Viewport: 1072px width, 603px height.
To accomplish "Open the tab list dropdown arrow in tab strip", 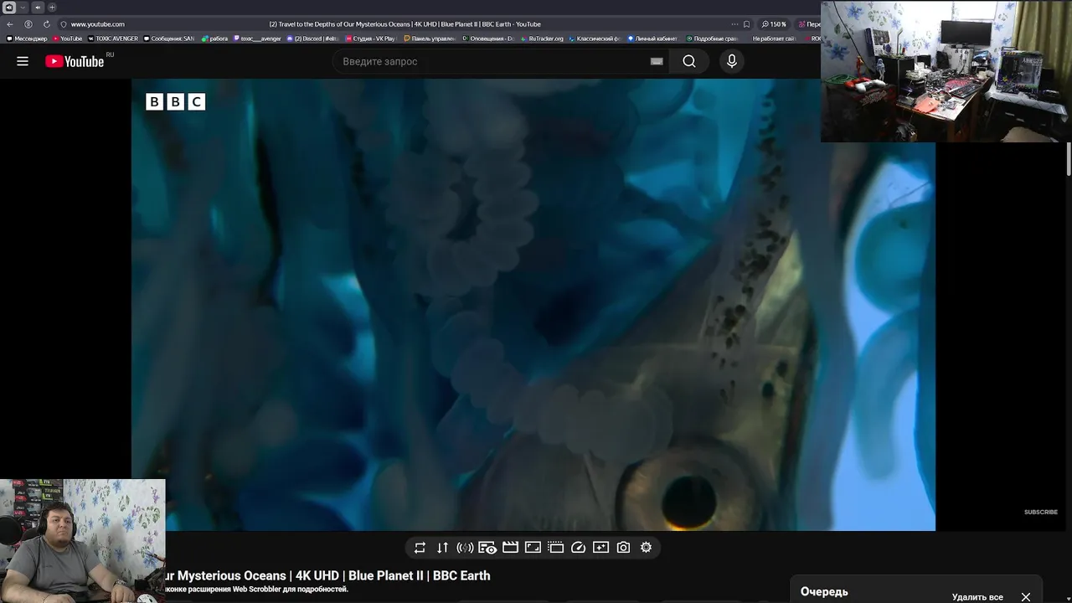I will [x=23, y=8].
